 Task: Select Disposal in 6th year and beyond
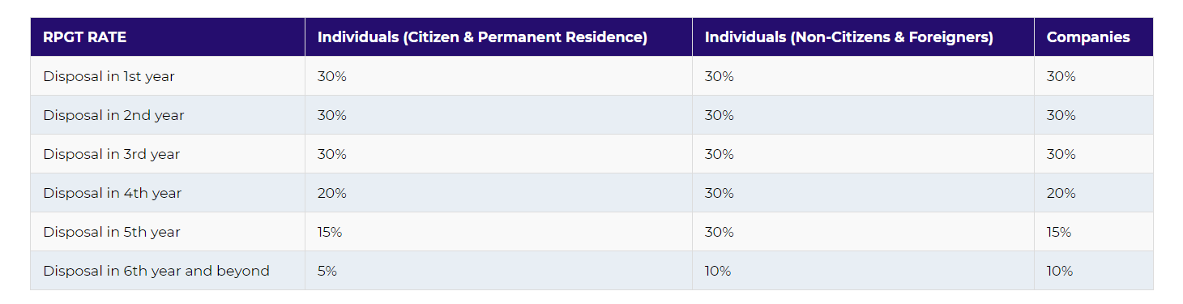point(156,271)
